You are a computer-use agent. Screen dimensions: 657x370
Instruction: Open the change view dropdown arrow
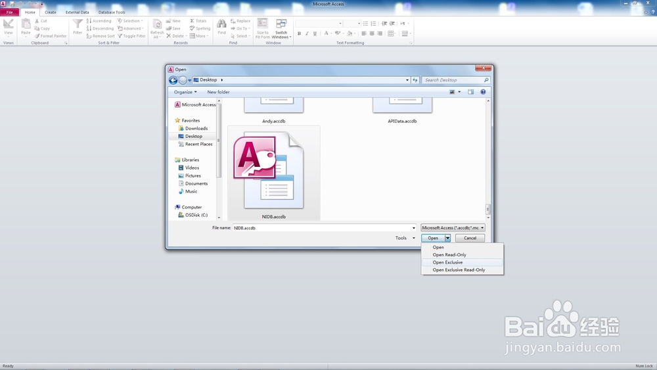[x=459, y=92]
